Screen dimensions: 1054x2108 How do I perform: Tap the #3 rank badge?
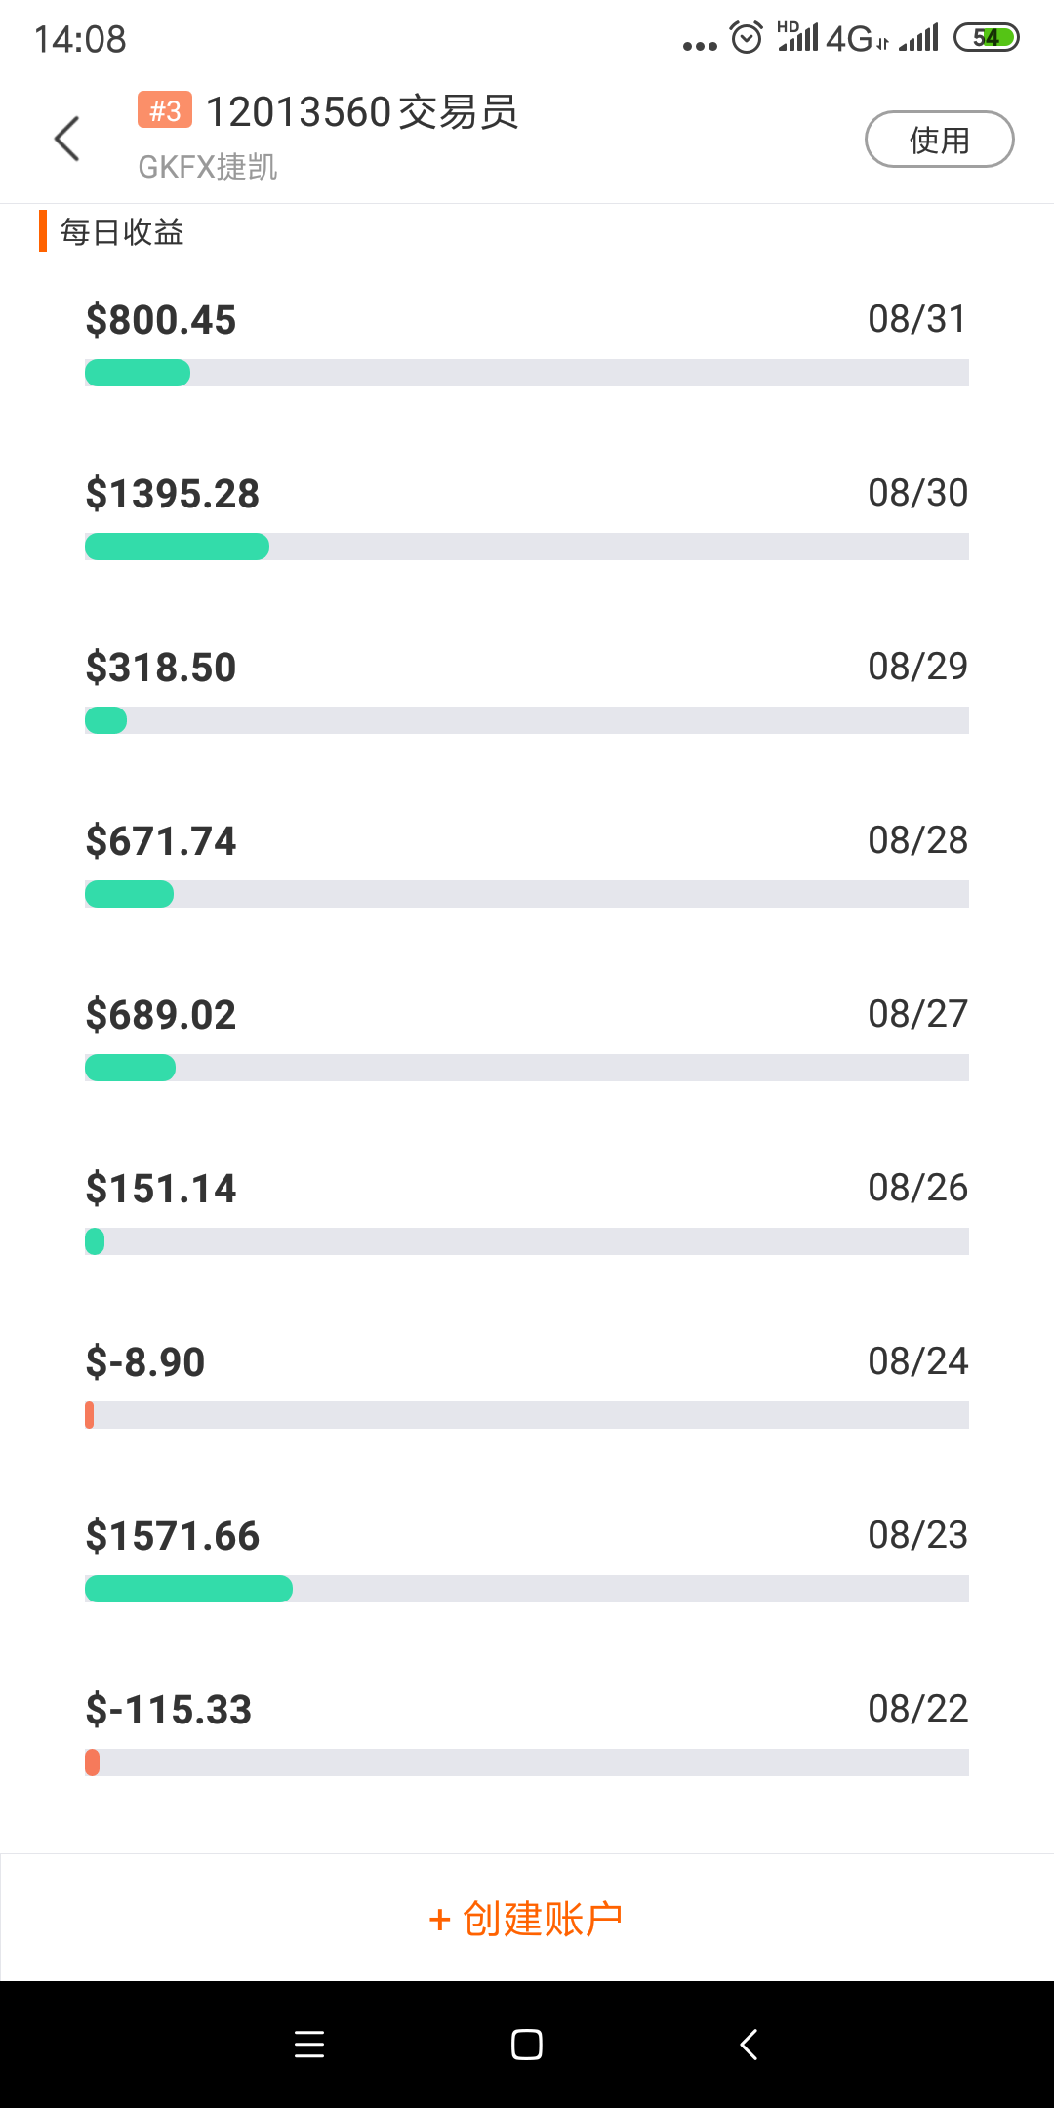(x=164, y=110)
